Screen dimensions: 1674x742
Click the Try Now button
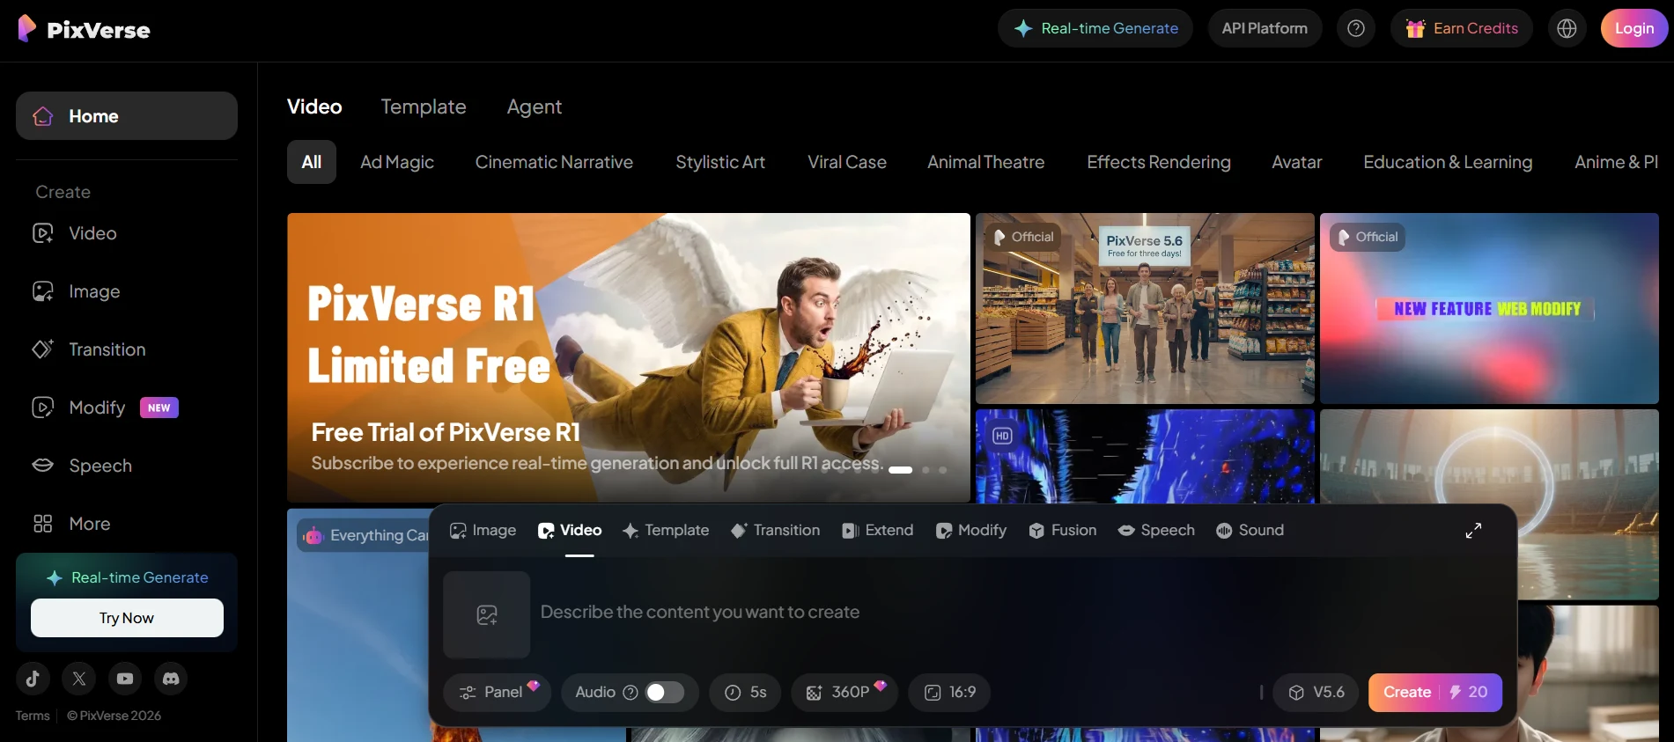pos(127,618)
